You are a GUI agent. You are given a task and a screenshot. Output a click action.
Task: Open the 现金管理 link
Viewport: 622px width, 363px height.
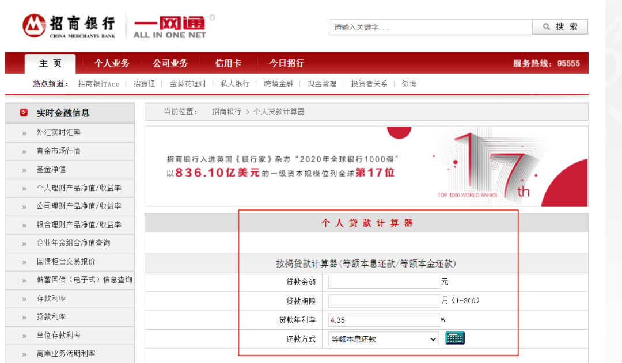click(322, 83)
